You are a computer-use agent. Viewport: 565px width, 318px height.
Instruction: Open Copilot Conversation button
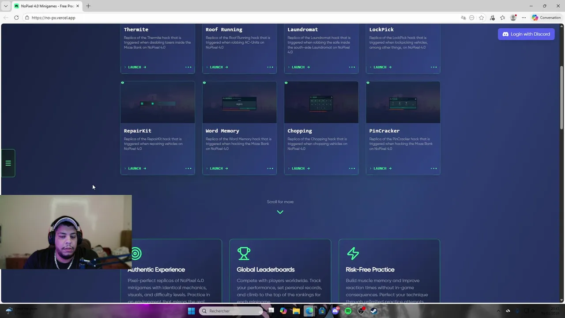(546, 18)
